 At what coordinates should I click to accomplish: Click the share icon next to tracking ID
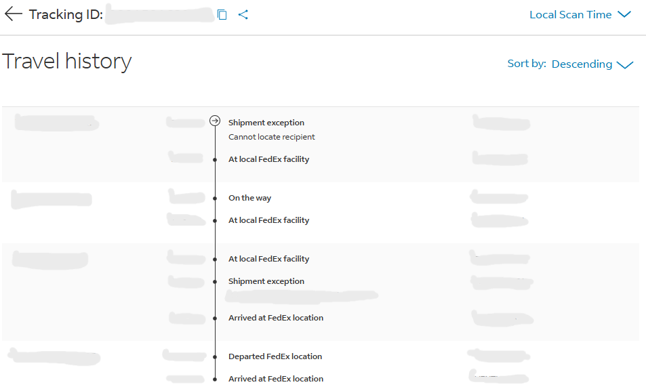243,14
